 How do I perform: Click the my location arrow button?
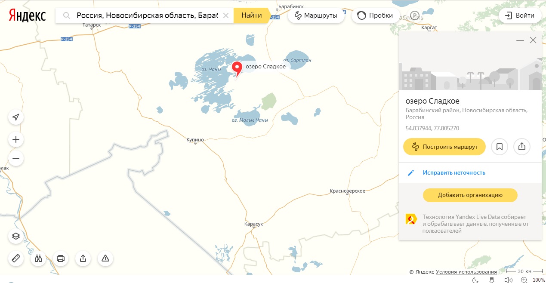[16, 117]
